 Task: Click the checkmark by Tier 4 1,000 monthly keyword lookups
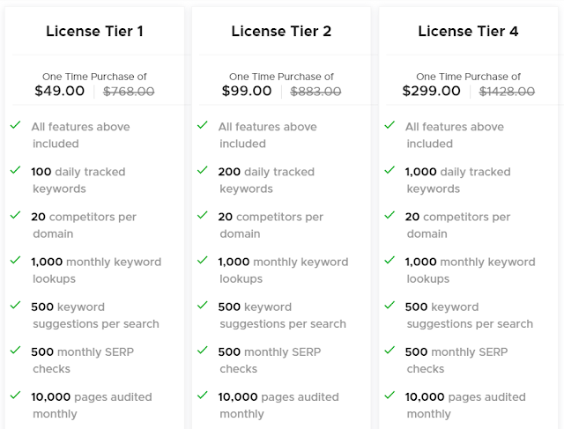point(390,260)
